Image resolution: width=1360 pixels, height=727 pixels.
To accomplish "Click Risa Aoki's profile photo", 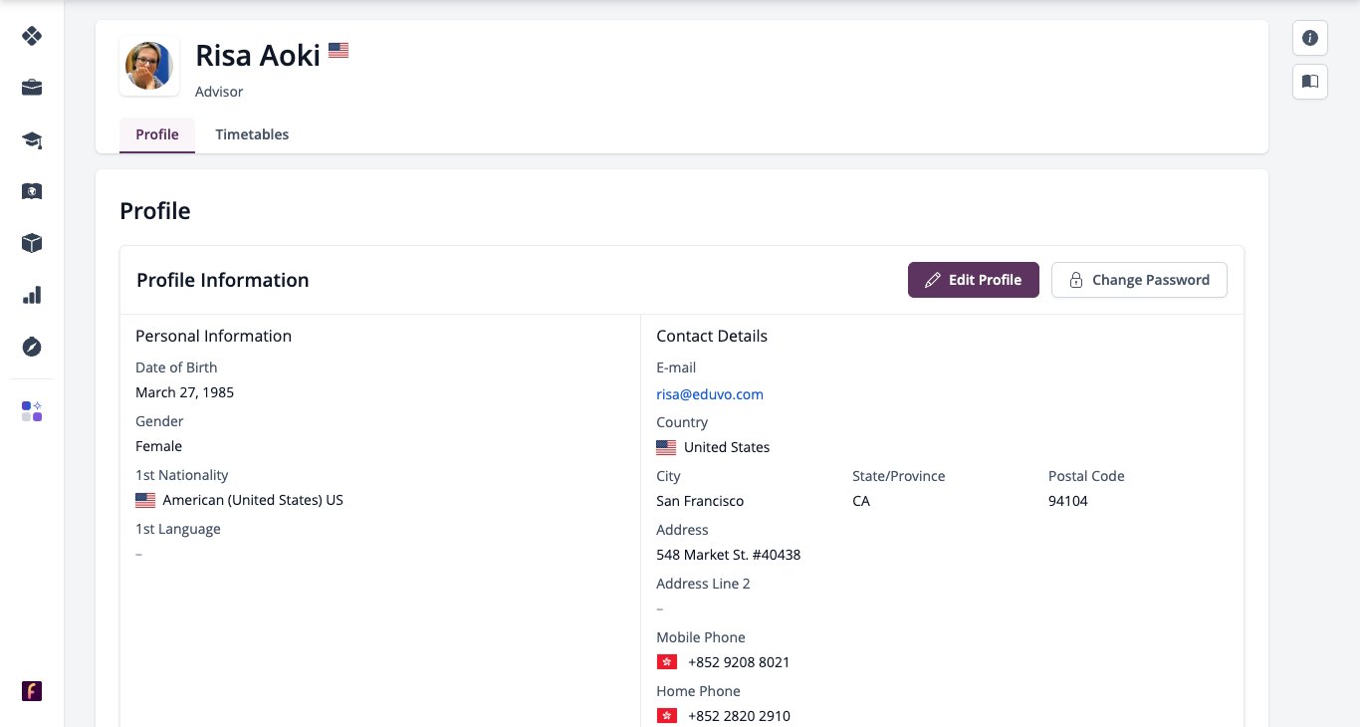I will [x=149, y=66].
